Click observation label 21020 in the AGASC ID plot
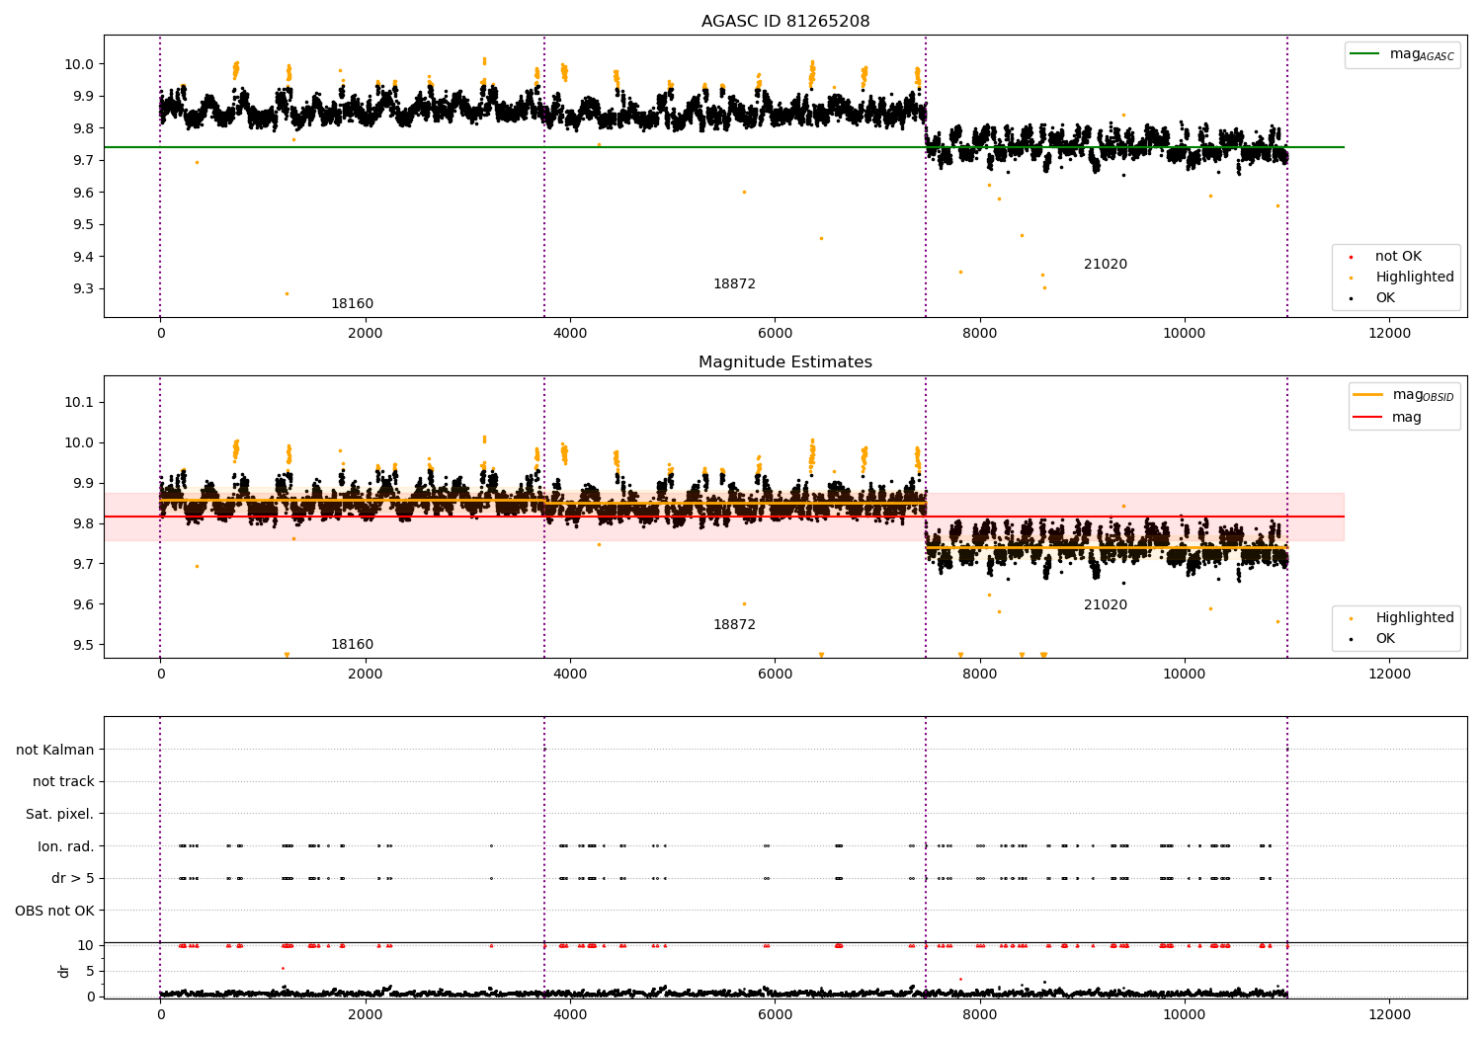The height and width of the screenshot is (1037, 1482). point(1106,265)
